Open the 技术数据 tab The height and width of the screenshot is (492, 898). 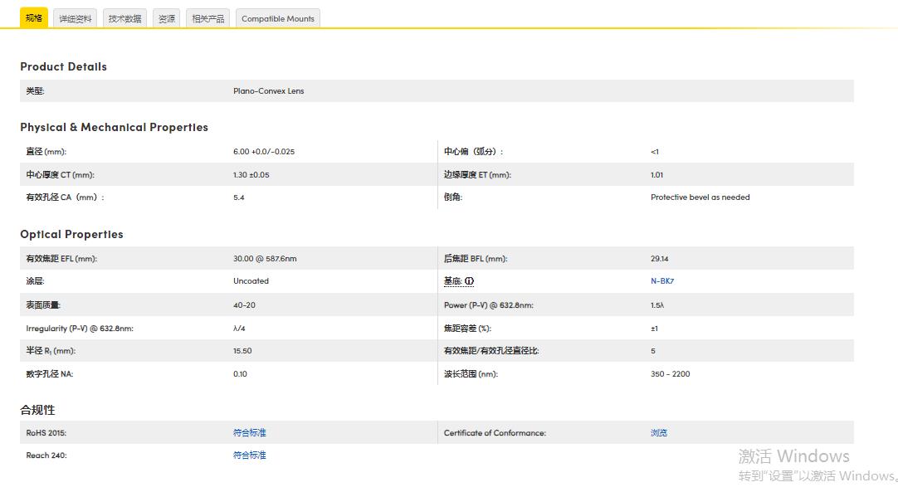click(124, 17)
